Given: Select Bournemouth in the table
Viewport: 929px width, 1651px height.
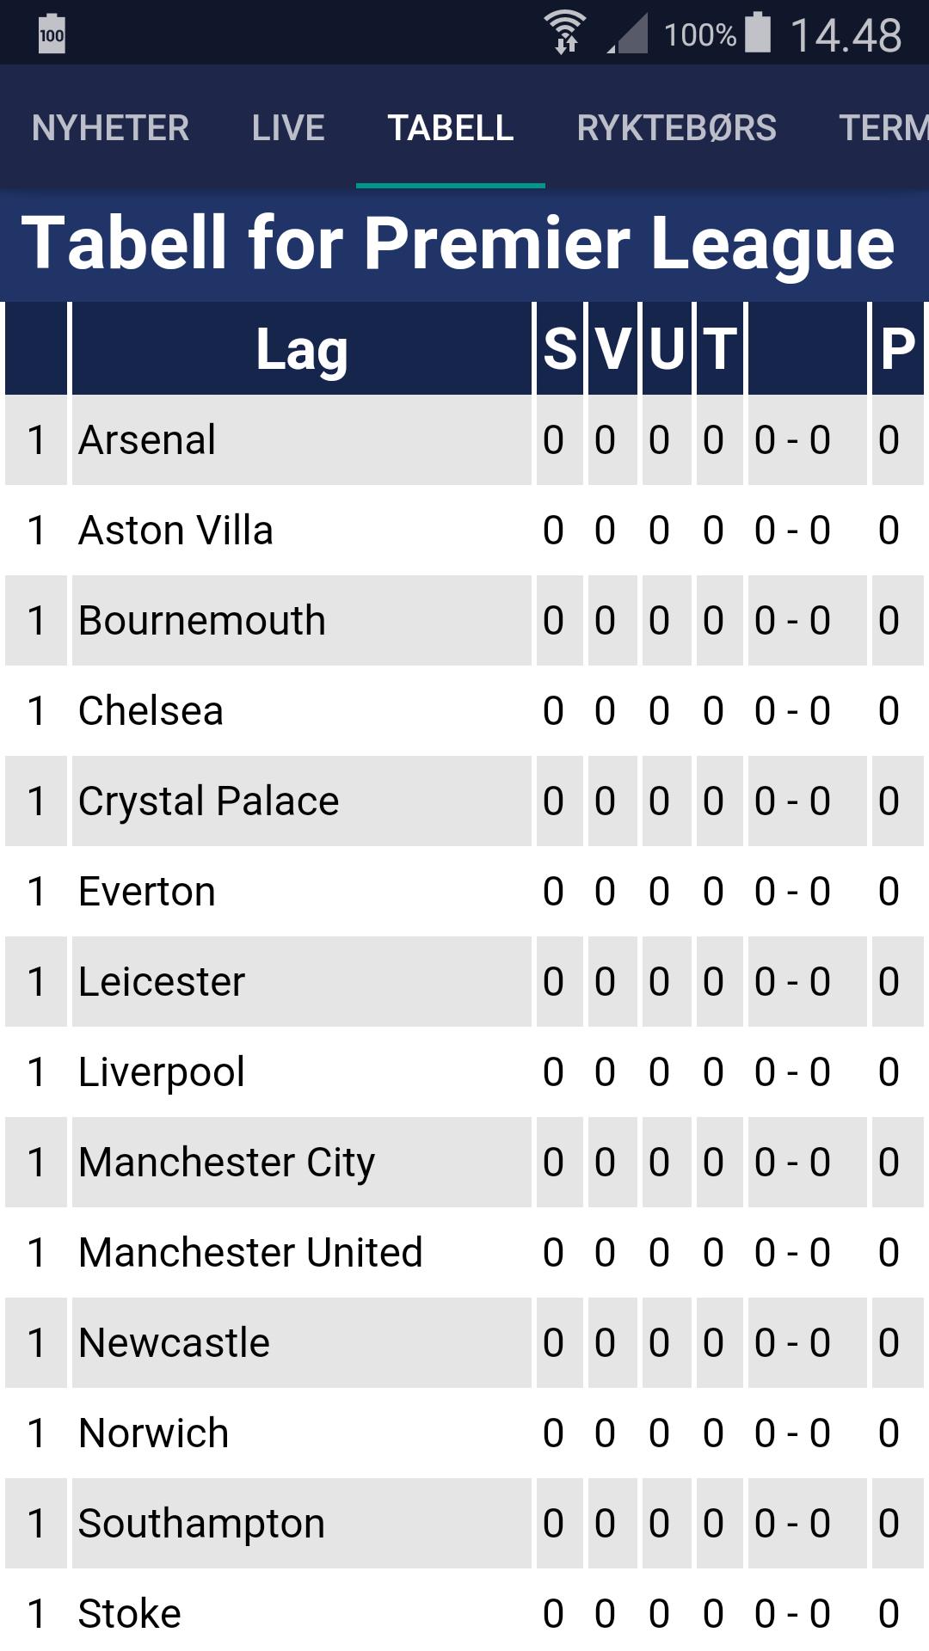Looking at the screenshot, I should (x=202, y=621).
